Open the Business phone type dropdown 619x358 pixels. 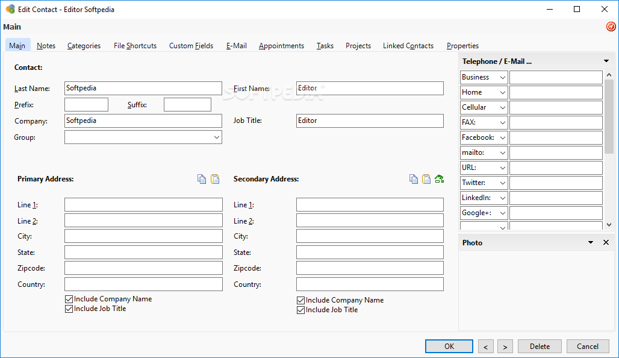(503, 78)
